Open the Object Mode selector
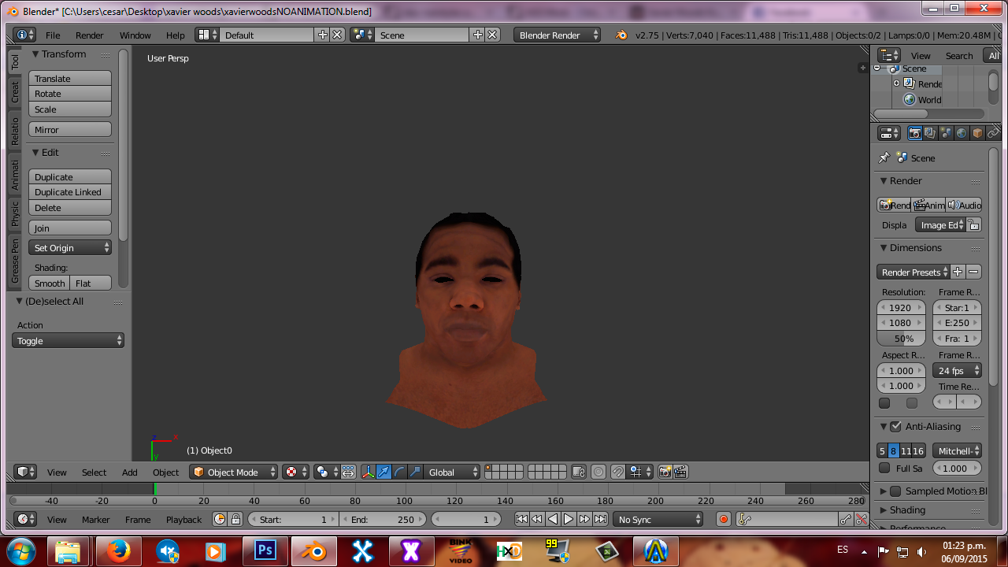This screenshot has width=1008, height=567. click(234, 472)
